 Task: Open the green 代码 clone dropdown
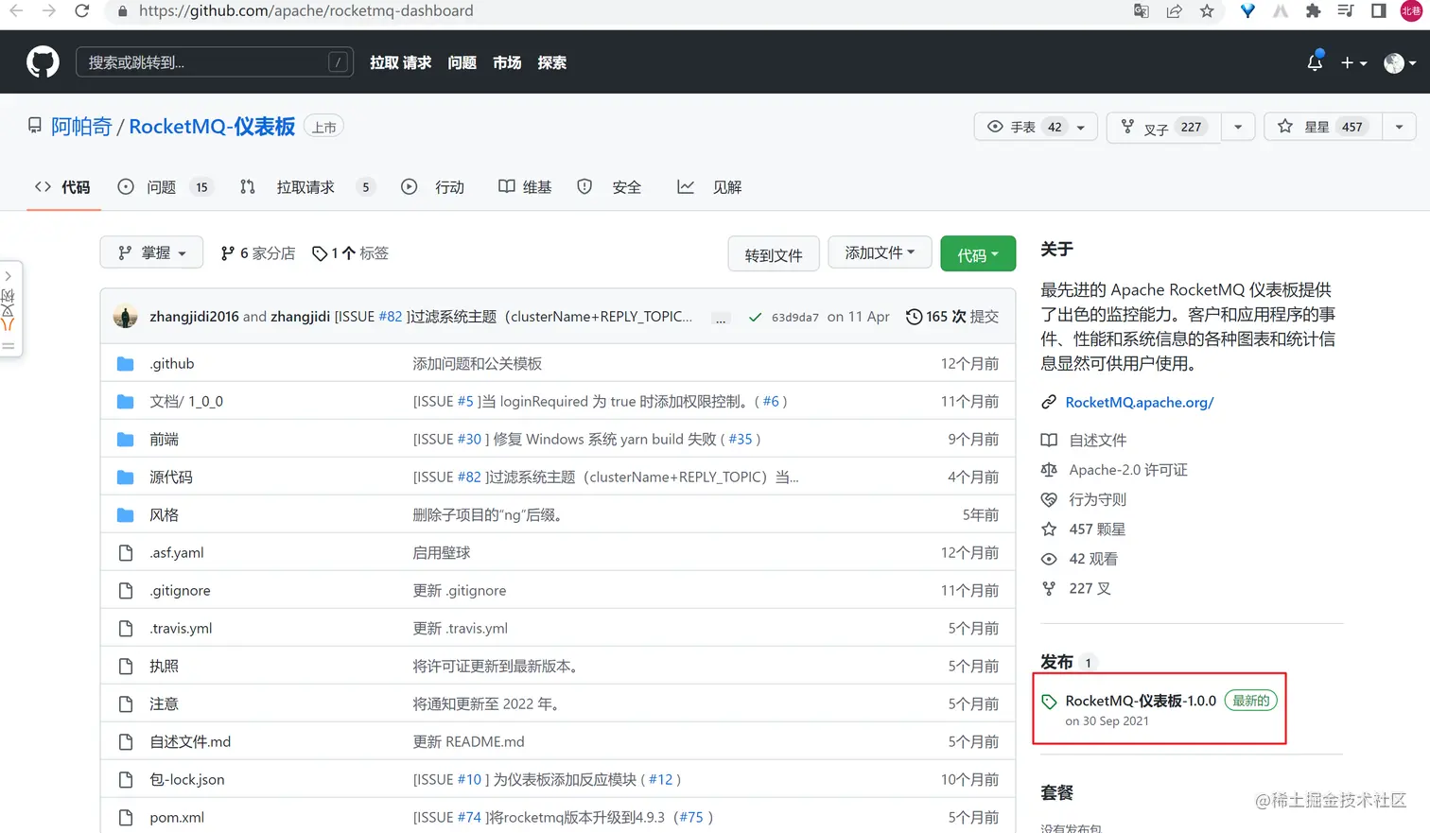(978, 254)
